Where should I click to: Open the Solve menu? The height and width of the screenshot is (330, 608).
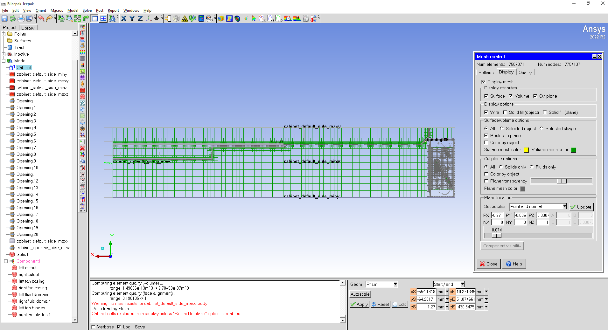87,10
